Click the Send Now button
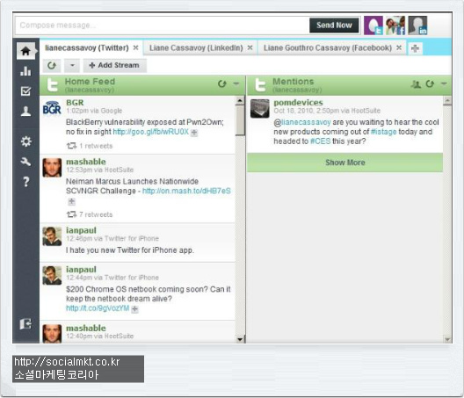464x398 pixels. point(334,25)
